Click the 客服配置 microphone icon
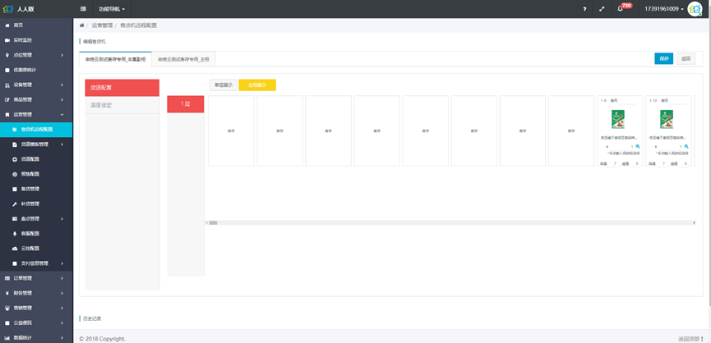The image size is (711, 343). pos(15,234)
